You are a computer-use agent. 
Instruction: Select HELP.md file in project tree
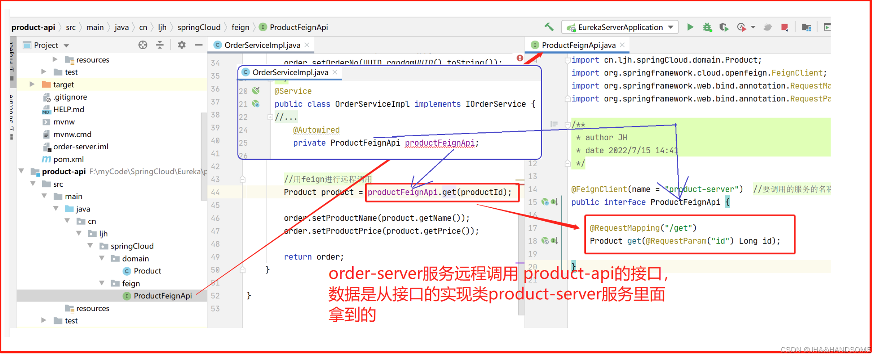pyautogui.click(x=69, y=109)
